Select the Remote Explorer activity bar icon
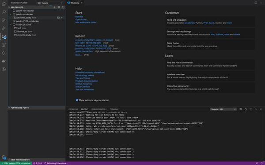This screenshot has width=265, height=165. (x=4, y=37)
